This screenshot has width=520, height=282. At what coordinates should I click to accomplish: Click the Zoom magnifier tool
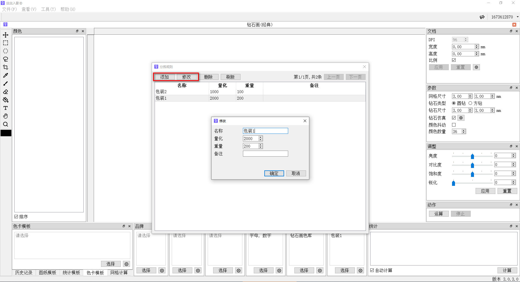tap(5, 124)
